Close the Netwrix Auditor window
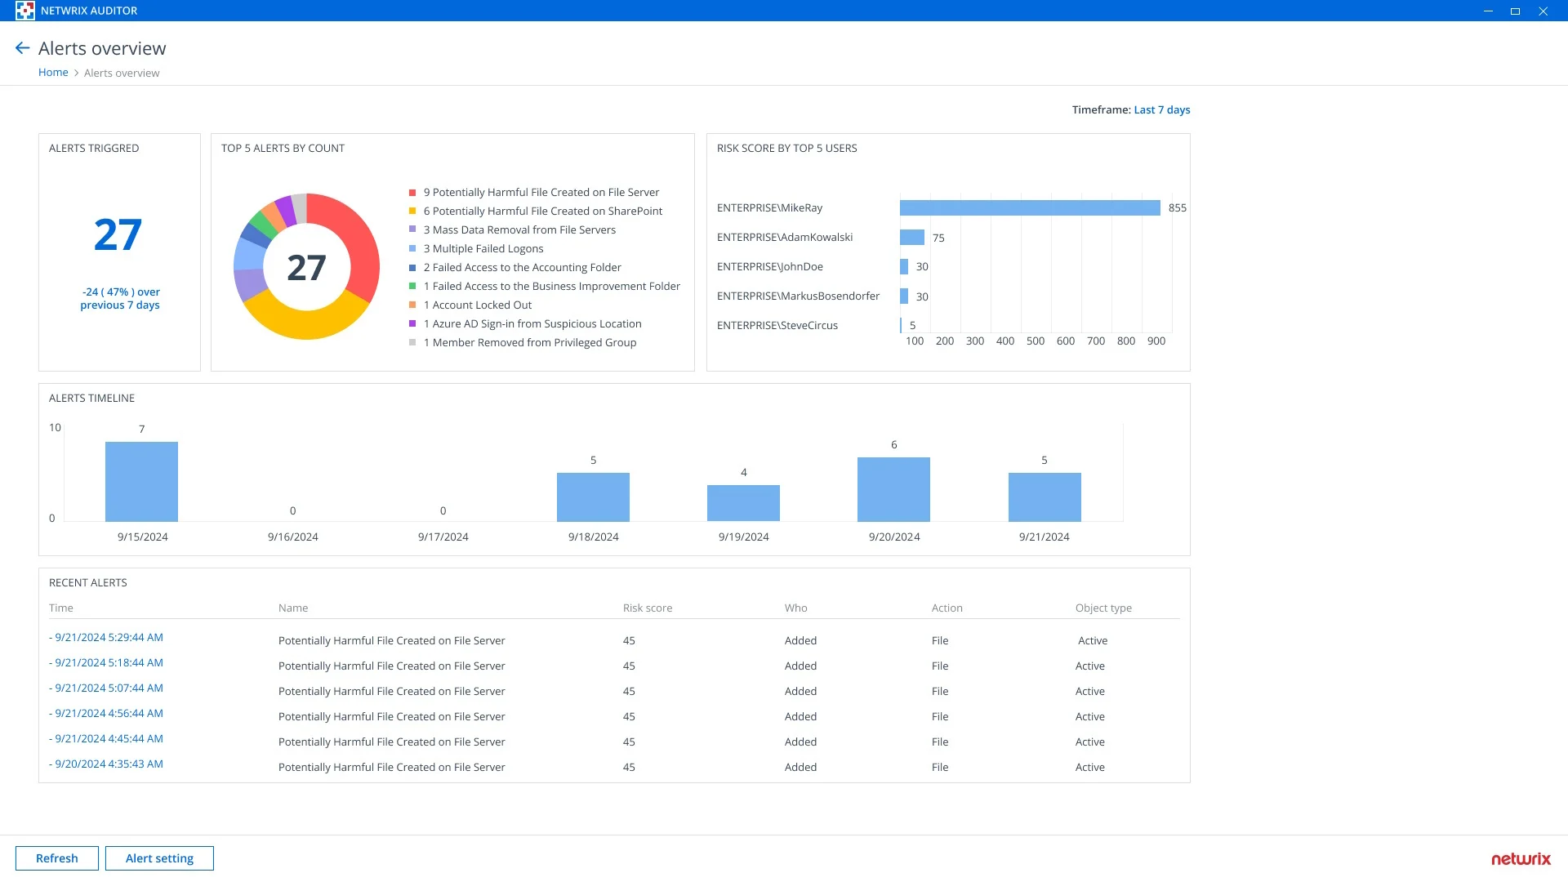The height and width of the screenshot is (882, 1568). (x=1543, y=11)
